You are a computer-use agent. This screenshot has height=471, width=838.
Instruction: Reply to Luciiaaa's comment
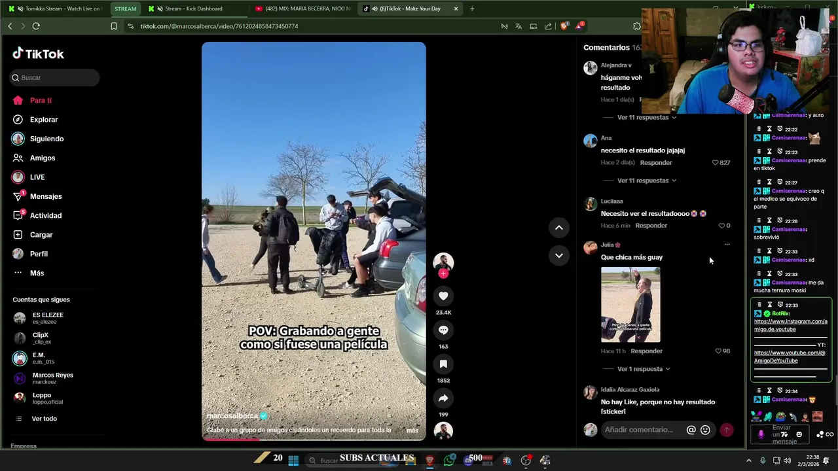click(x=651, y=226)
